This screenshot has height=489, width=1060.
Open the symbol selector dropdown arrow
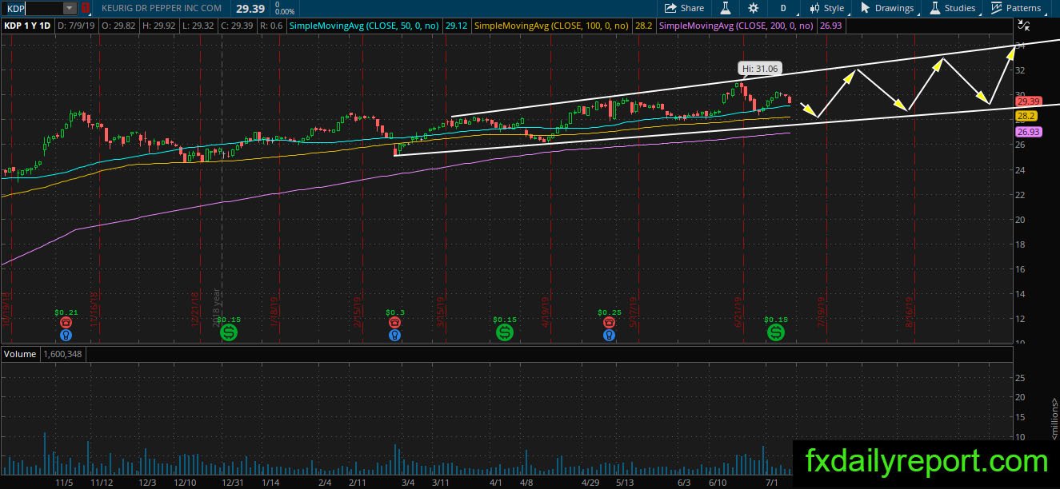70,8
